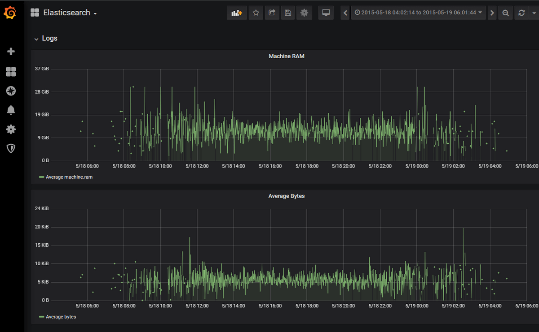Click the Share dashboard icon

coord(272,13)
